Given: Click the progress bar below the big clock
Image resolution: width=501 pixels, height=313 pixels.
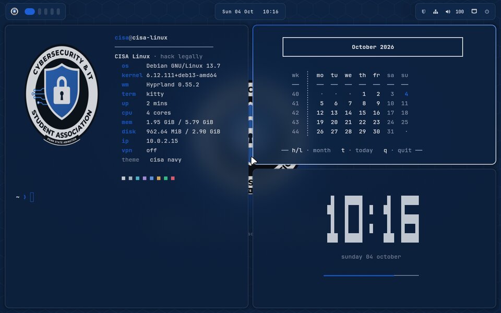Looking at the screenshot, I should pyautogui.click(x=371, y=275).
